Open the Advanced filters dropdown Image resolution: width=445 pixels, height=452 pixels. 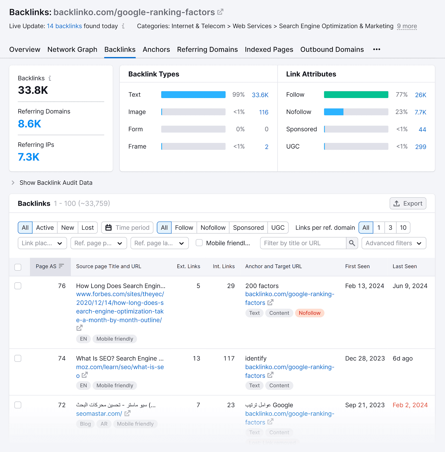point(394,243)
